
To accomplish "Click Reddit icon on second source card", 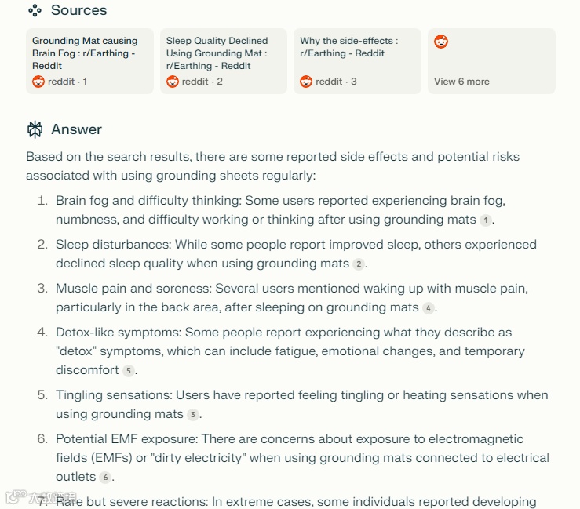I will pyautogui.click(x=173, y=82).
